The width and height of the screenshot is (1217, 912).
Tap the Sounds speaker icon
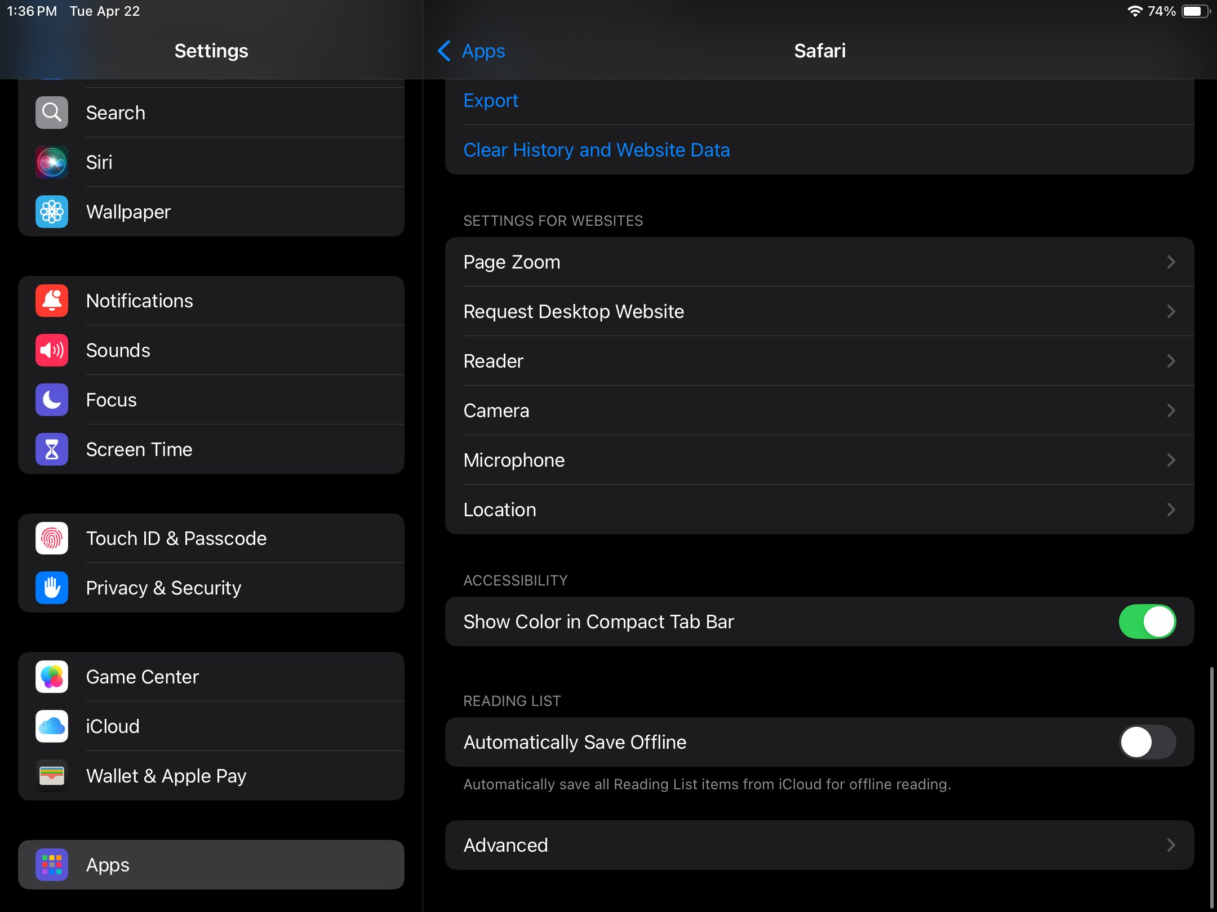coord(52,350)
